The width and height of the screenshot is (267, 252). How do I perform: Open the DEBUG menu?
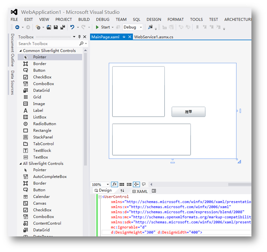[103, 19]
